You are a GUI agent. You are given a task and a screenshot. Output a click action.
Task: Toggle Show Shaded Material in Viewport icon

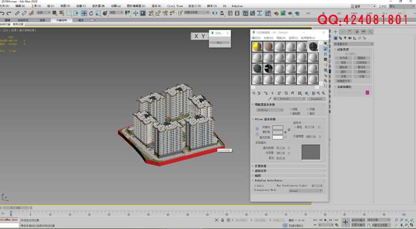coord(307,93)
